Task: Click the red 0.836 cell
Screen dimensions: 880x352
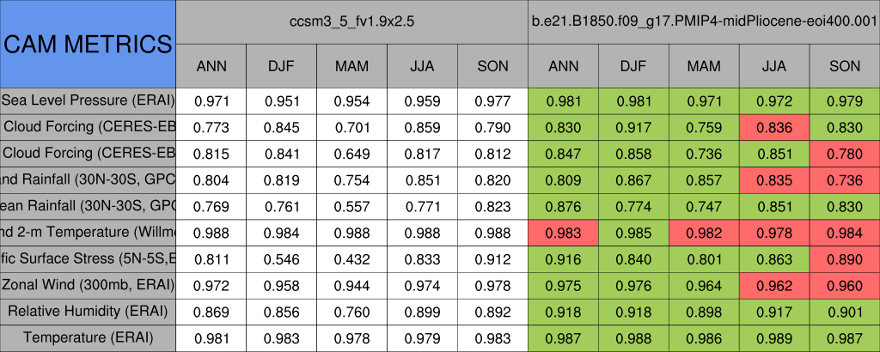Action: click(x=774, y=127)
